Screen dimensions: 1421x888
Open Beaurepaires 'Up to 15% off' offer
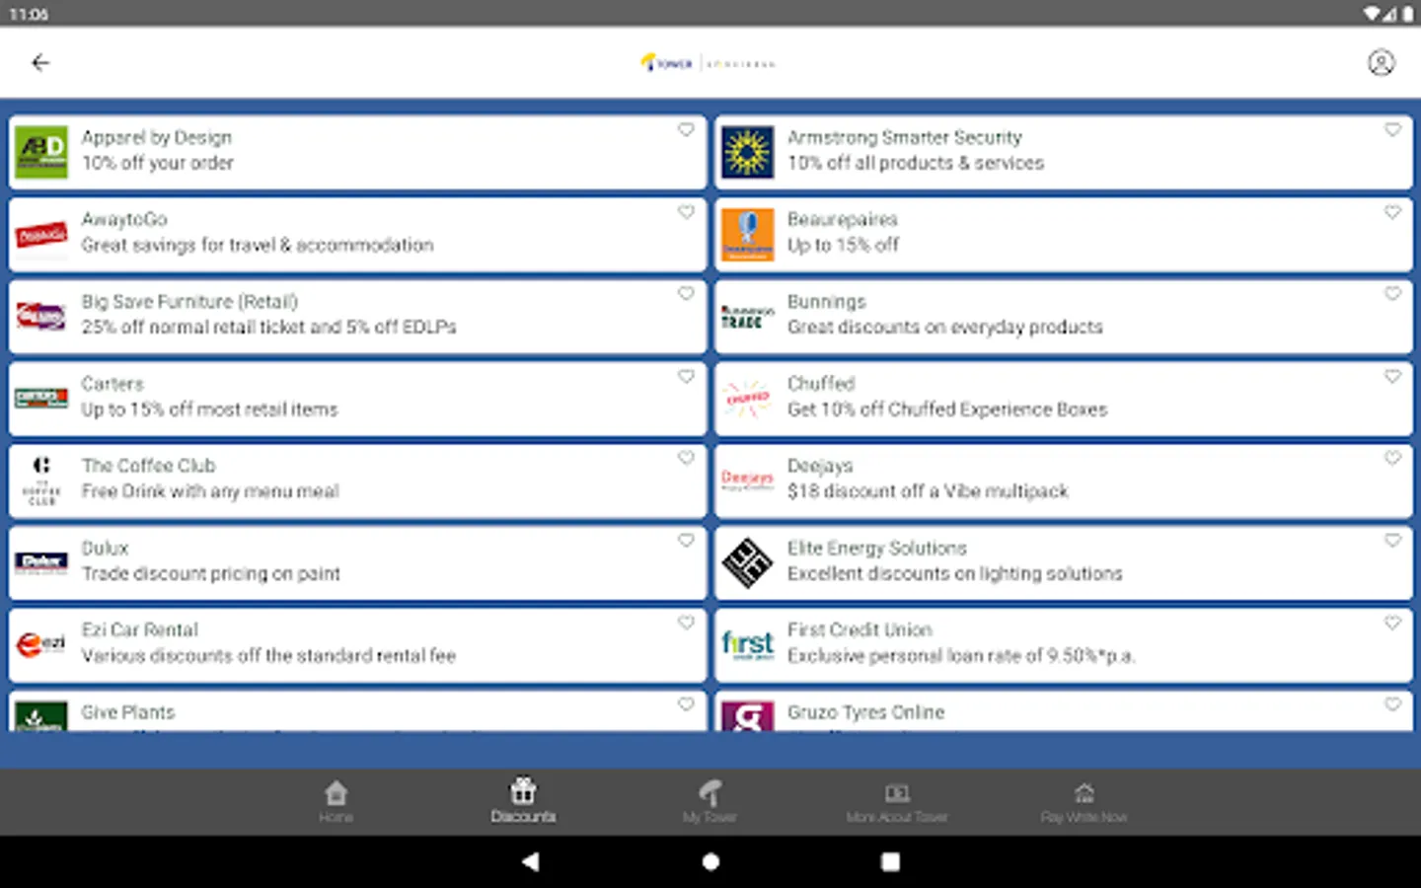coord(843,246)
